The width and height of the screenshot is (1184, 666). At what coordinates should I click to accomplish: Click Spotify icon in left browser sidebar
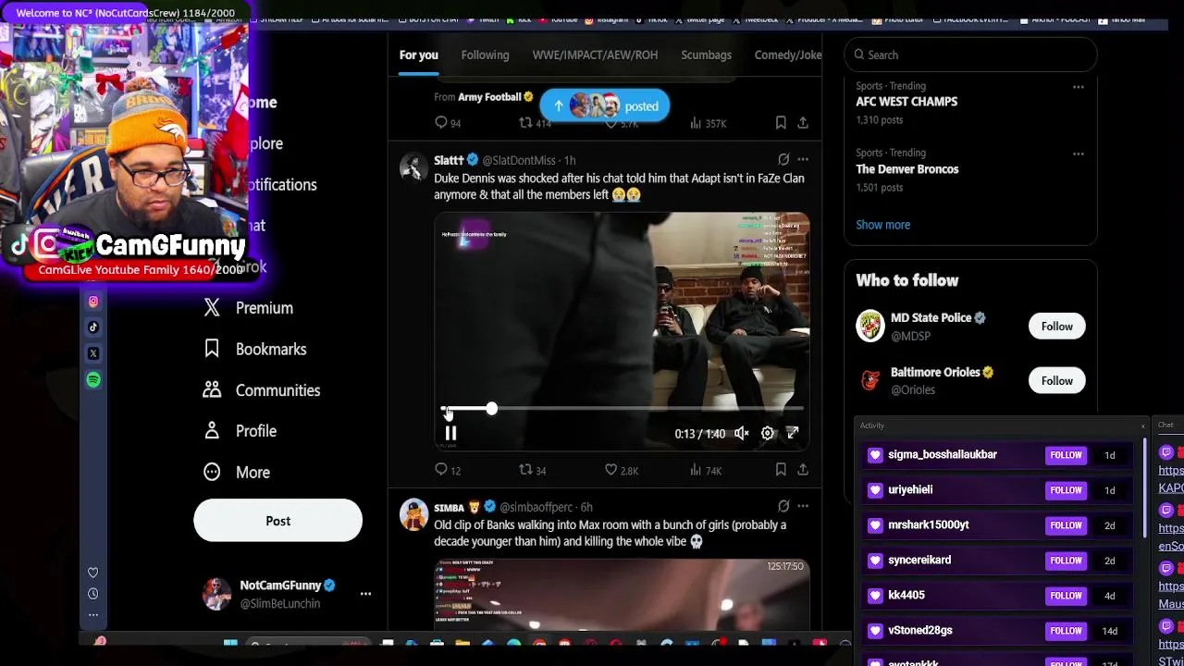coord(93,380)
